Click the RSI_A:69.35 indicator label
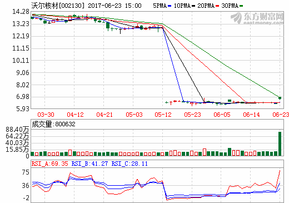 pyautogui.click(x=50, y=164)
